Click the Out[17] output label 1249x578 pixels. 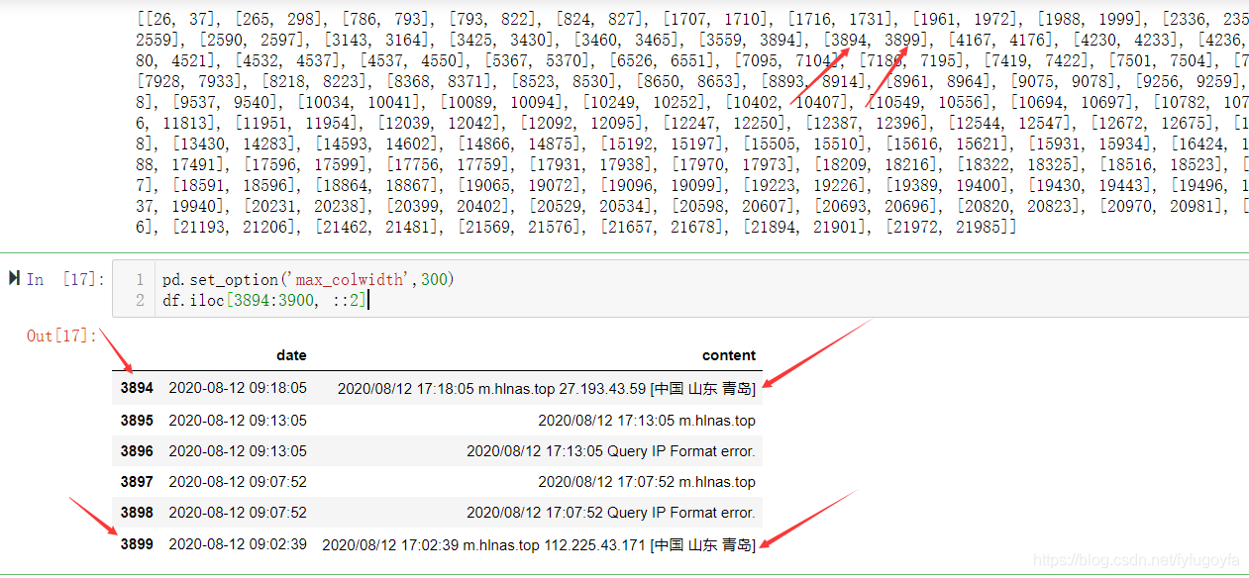click(61, 336)
